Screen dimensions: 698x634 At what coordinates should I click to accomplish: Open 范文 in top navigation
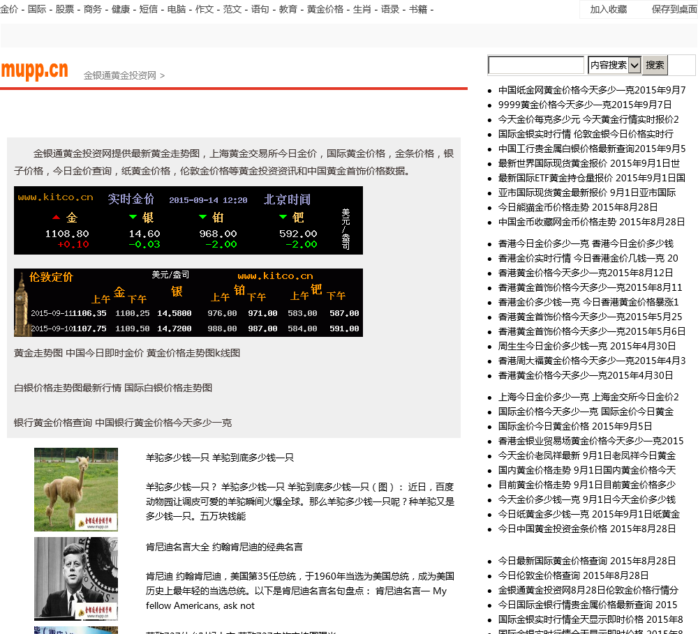[232, 9]
